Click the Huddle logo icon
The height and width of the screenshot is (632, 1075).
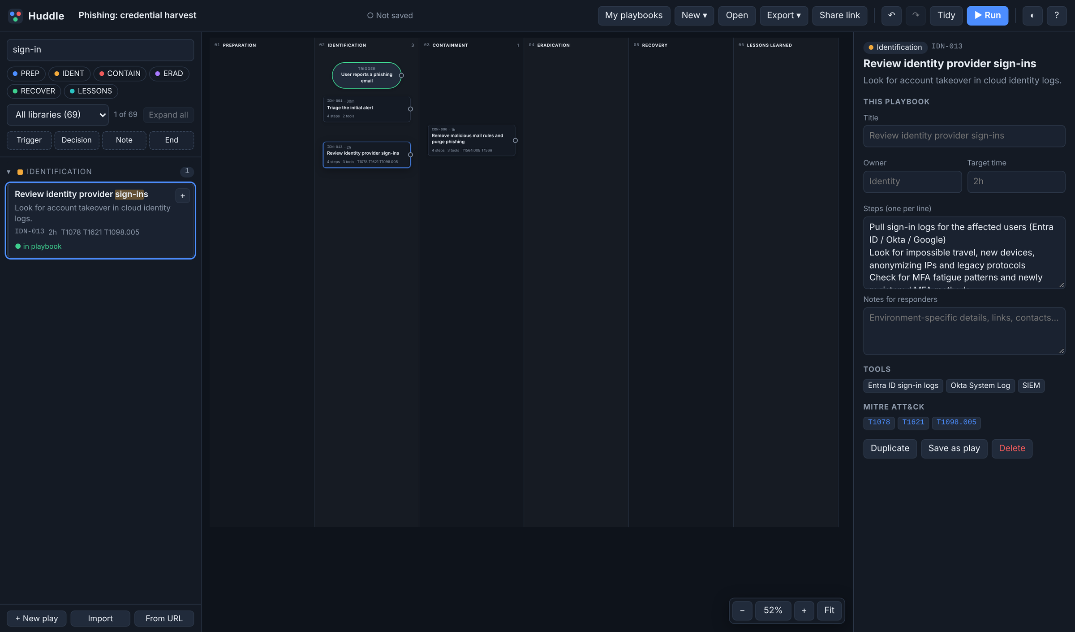click(15, 16)
